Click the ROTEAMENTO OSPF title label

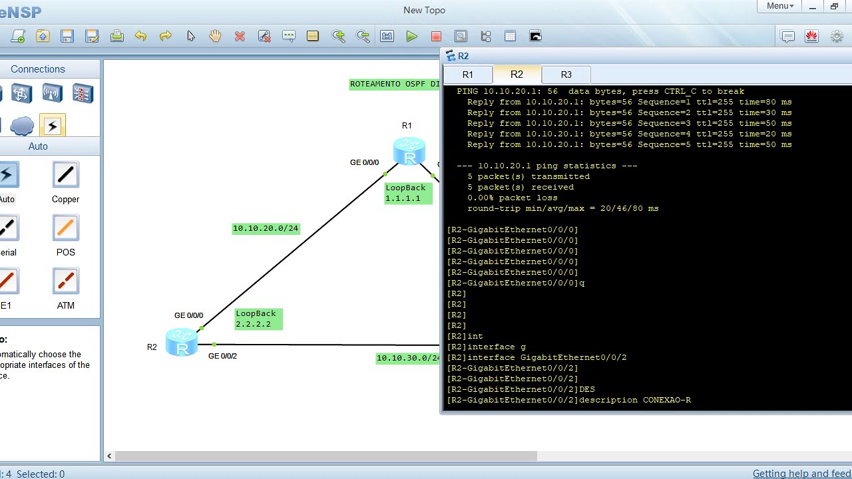(394, 84)
